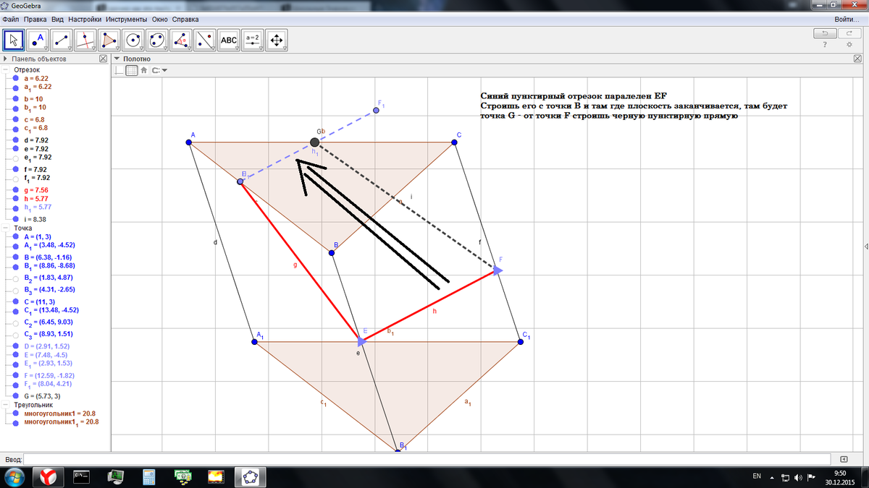Select the gray point G on the canvas
This screenshot has width=869, height=488.
point(314,142)
